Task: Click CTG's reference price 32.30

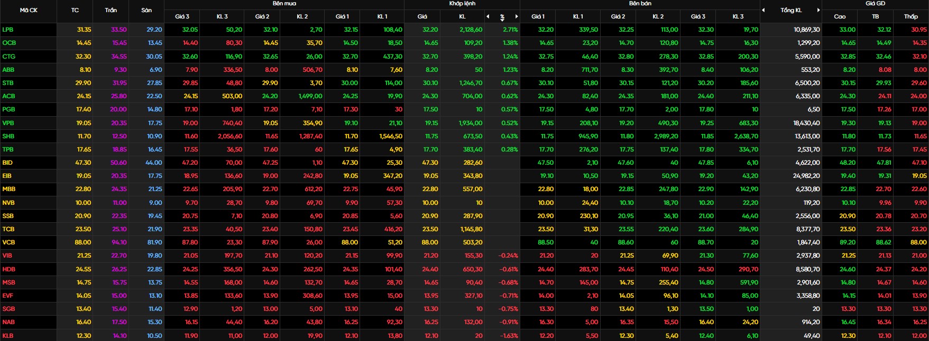Action: click(x=84, y=56)
